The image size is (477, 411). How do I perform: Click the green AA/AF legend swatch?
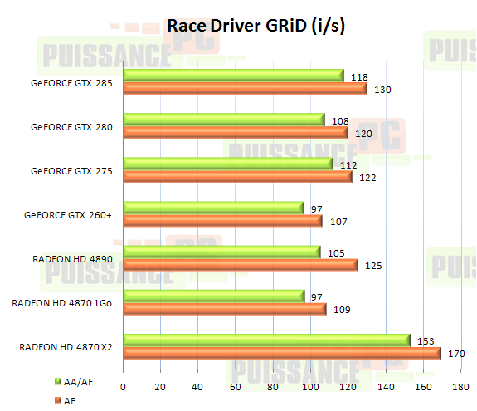click(58, 381)
